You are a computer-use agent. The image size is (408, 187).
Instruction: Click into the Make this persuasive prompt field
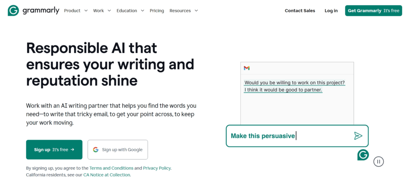pos(287,136)
